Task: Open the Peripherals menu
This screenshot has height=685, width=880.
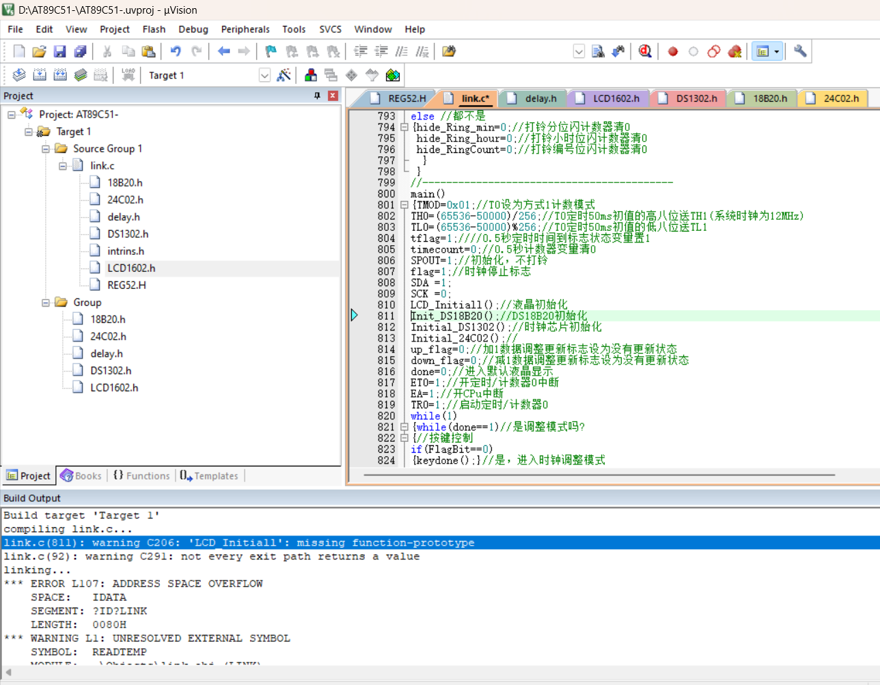Action: 245,29
